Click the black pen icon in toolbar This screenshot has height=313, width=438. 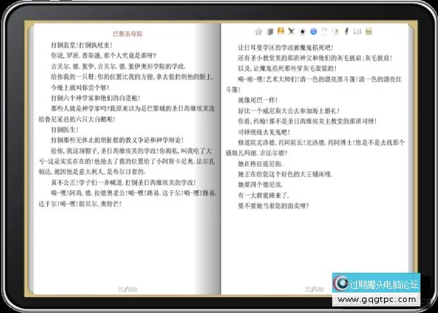pyautogui.click(x=346, y=31)
